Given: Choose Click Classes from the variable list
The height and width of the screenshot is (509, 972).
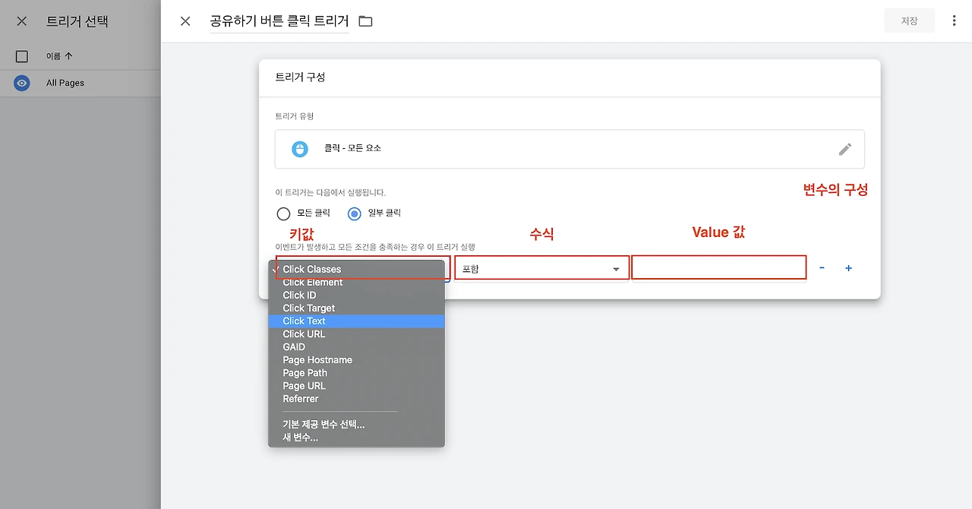Looking at the screenshot, I should coord(356,269).
